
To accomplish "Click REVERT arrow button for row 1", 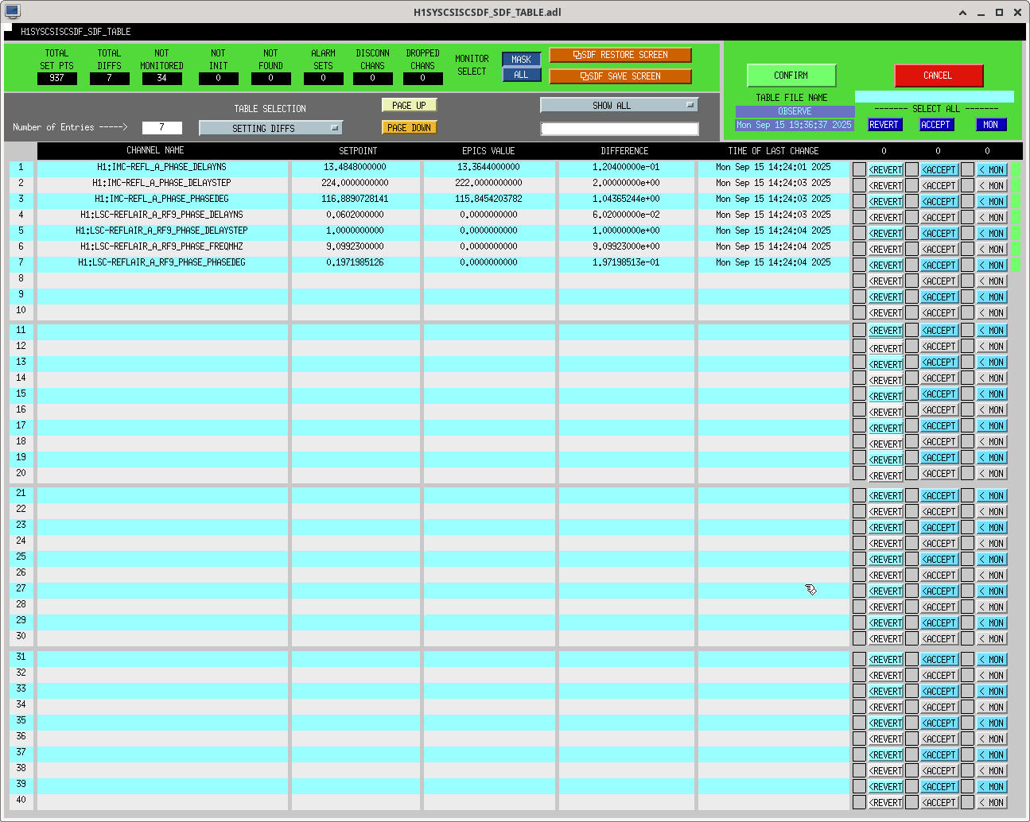I will pos(885,170).
